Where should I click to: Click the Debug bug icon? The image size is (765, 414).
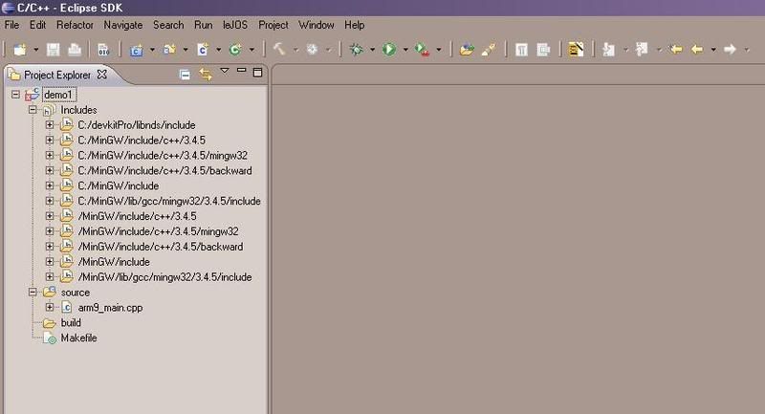click(357, 50)
